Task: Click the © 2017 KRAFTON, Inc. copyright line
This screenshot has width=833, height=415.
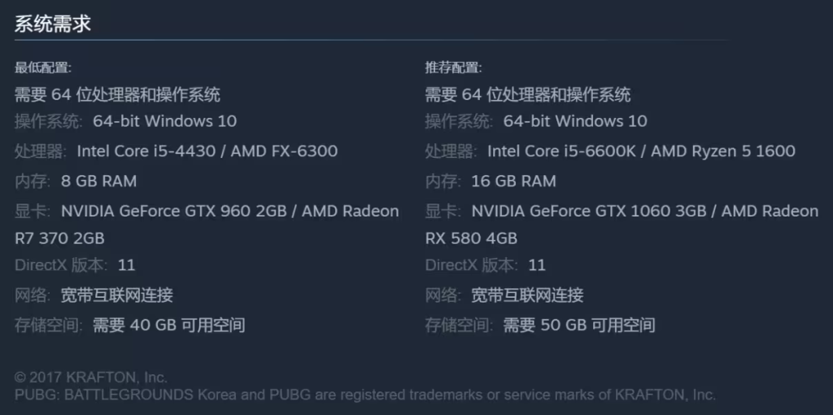Action: 91,378
